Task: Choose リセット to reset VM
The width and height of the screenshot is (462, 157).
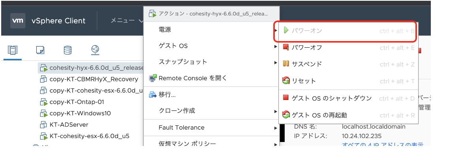Action: coord(349,81)
